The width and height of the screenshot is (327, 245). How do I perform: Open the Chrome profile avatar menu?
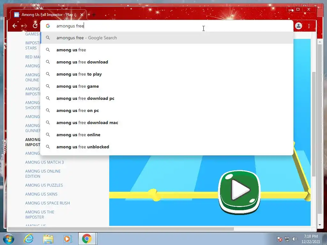(299, 26)
